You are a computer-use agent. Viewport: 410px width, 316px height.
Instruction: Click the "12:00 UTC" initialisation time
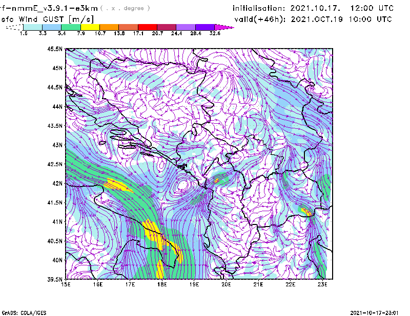tap(372, 8)
